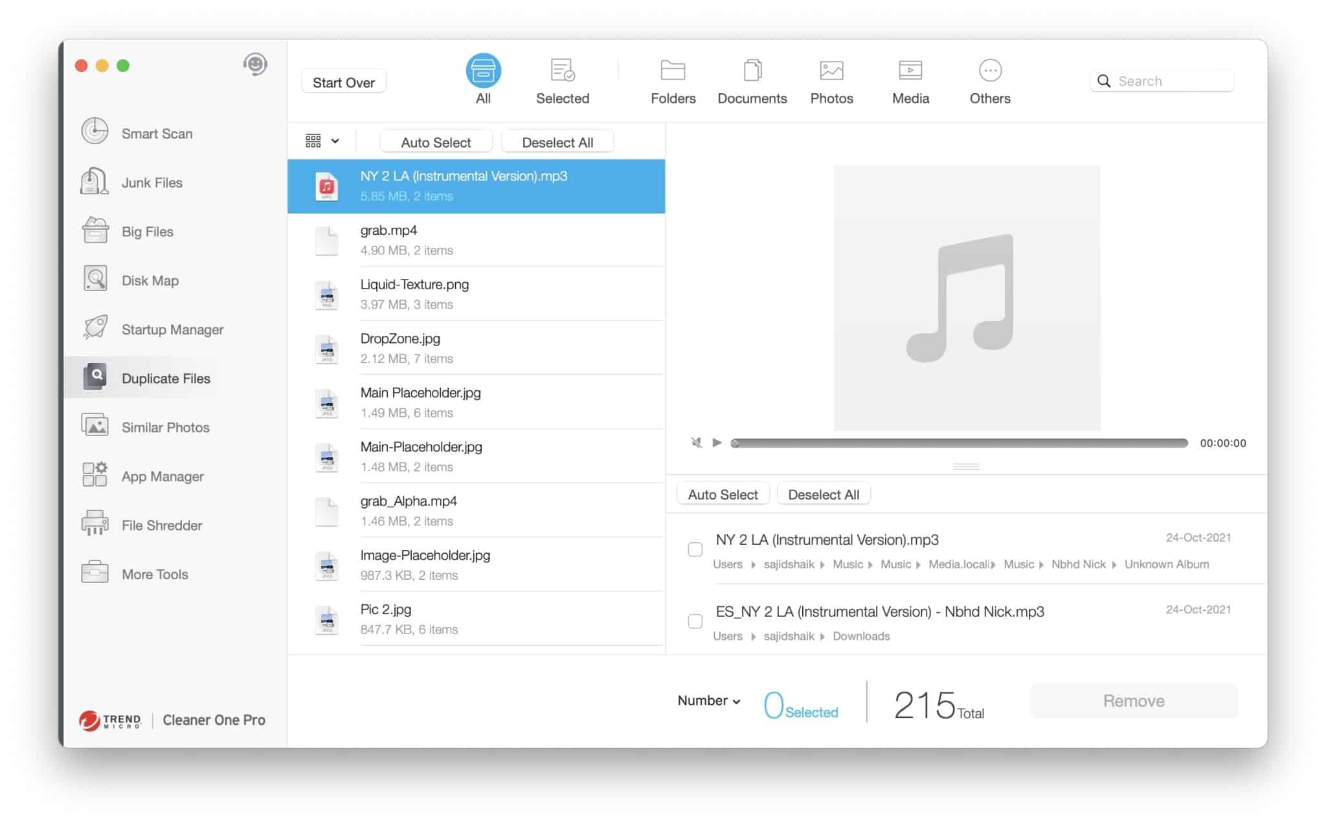Viewport: 1326px width, 825px height.
Task: Click the 215 Total counter
Action: point(939,705)
